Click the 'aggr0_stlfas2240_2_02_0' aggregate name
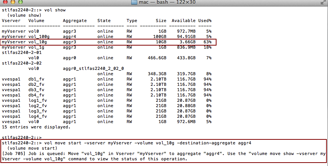 coord(93,68)
